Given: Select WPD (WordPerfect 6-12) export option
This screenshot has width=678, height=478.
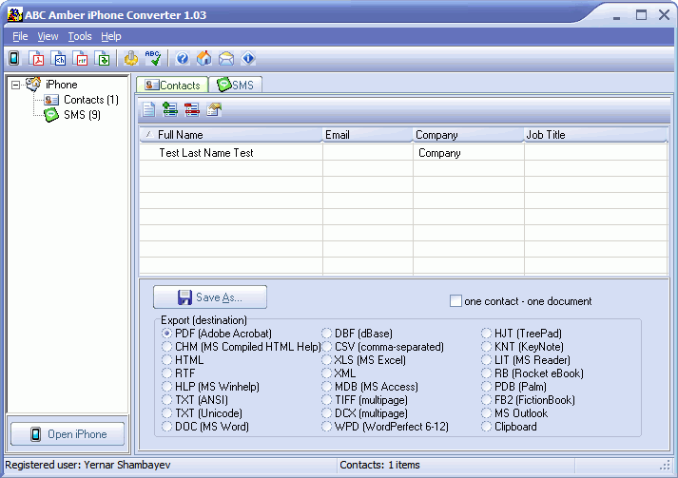Looking at the screenshot, I should (327, 427).
